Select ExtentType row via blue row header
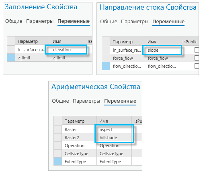Image resolution: width=203 pixels, height=174 pixels. pos(57,161)
